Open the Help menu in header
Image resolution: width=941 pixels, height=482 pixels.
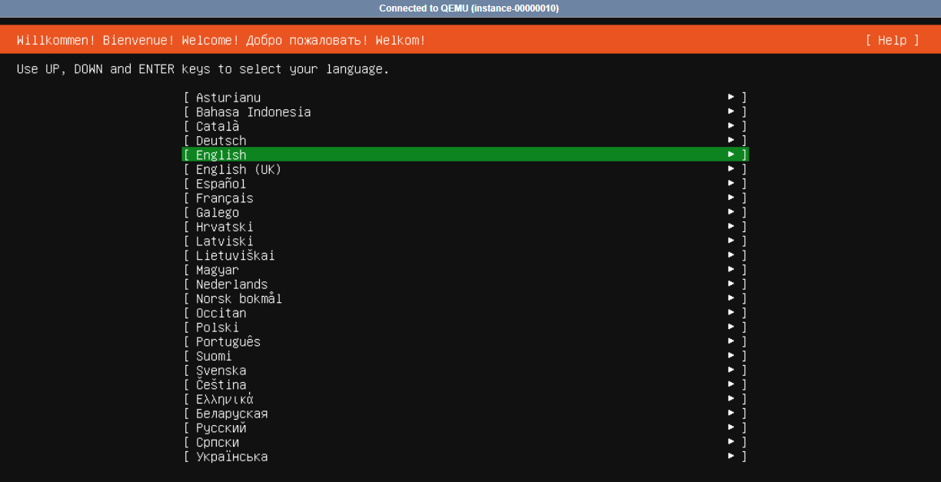coord(892,40)
